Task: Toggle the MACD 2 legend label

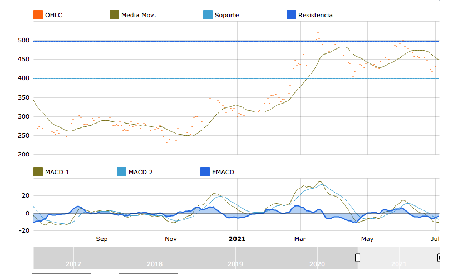Action: pos(141,172)
